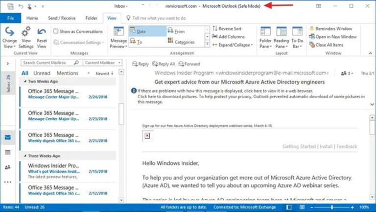The image size is (376, 212).
Task: Toggle Show as Conversations checkbox
Action: pyautogui.click(x=56, y=31)
